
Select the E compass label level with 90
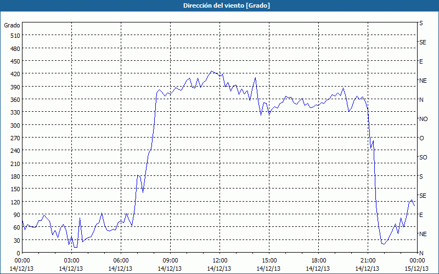point(421,215)
